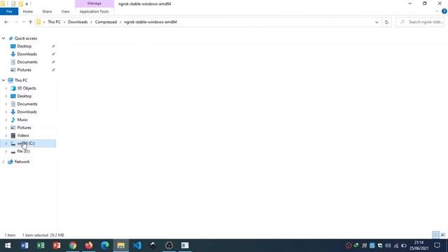Click ngrok-stable-windows-amd64 in the breadcrumb
448x252 pixels.
click(x=150, y=22)
